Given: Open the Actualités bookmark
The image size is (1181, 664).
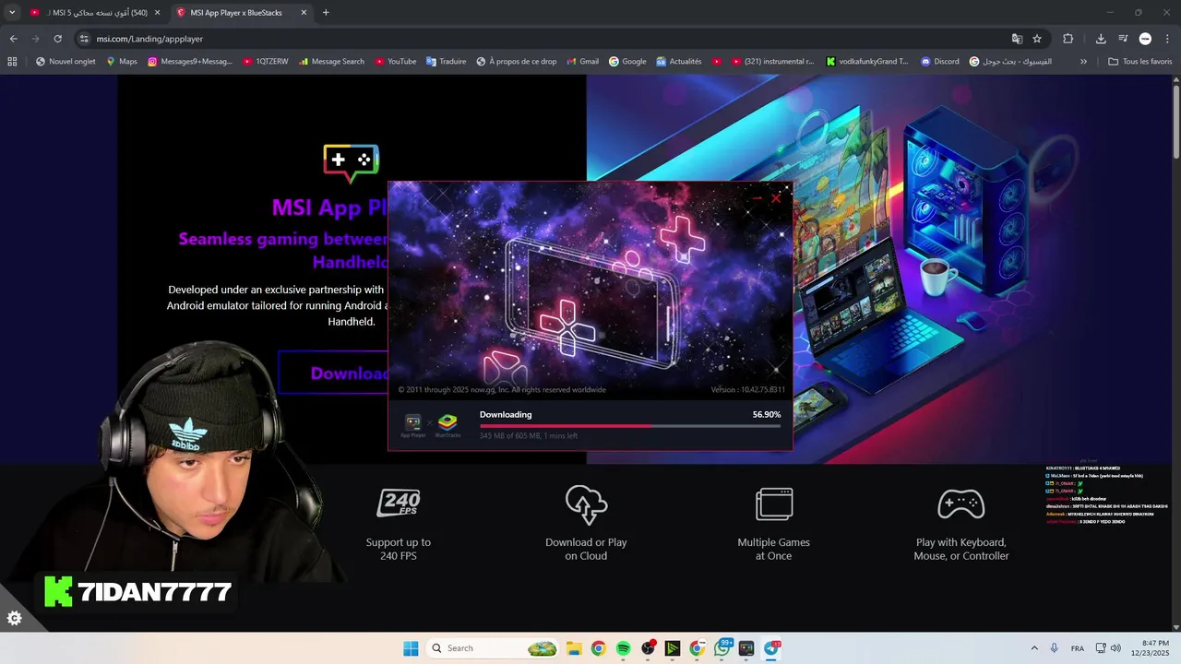Looking at the screenshot, I should coord(679,62).
